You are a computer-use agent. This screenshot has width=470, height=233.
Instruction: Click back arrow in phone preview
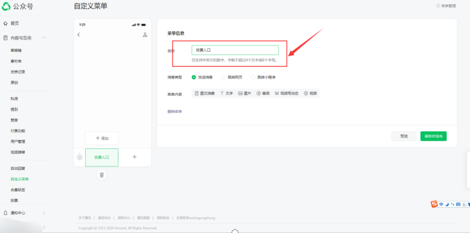[x=79, y=34]
